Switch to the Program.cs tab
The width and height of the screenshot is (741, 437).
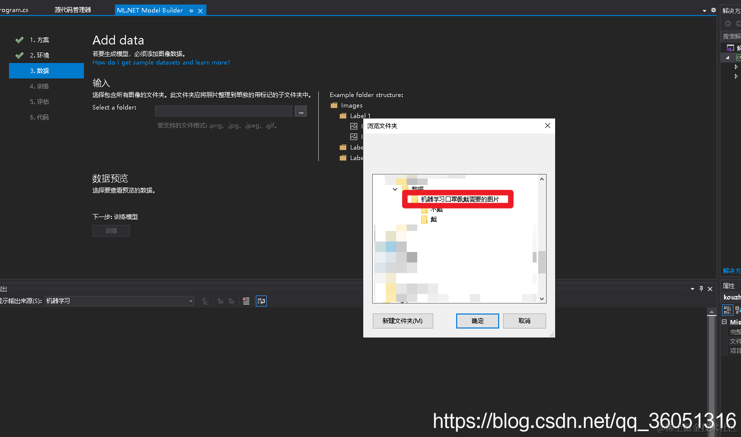[14, 10]
